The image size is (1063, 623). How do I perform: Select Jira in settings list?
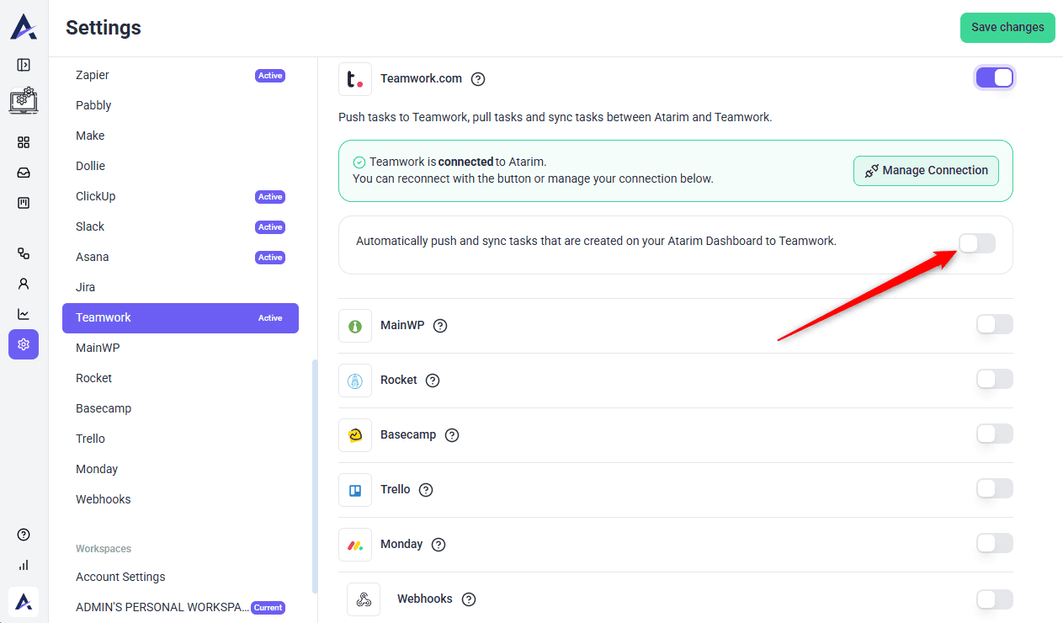click(x=180, y=287)
